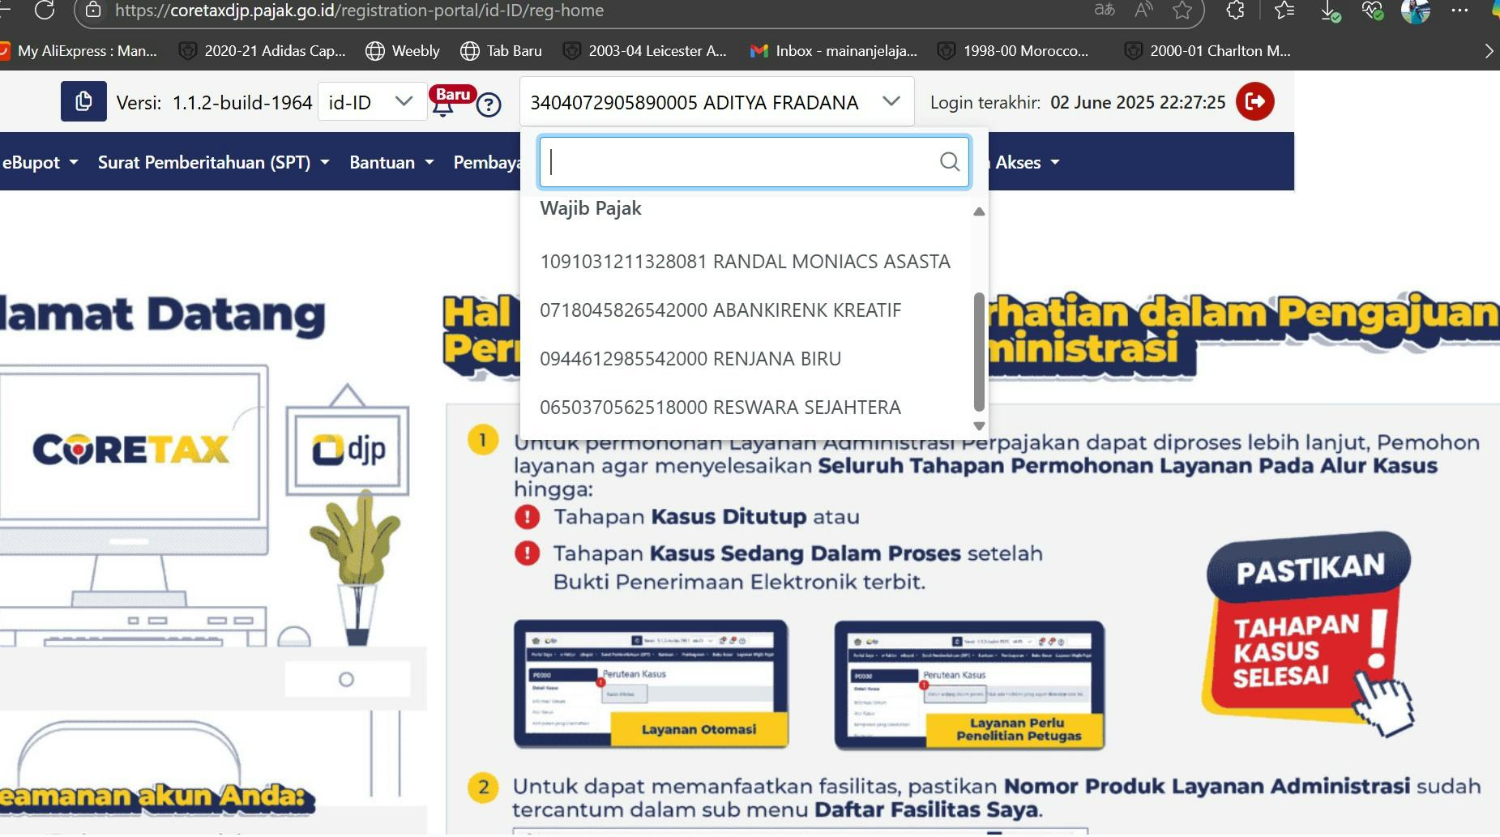Show browser downloads
The width and height of the screenshot is (1500, 837).
[1329, 11]
